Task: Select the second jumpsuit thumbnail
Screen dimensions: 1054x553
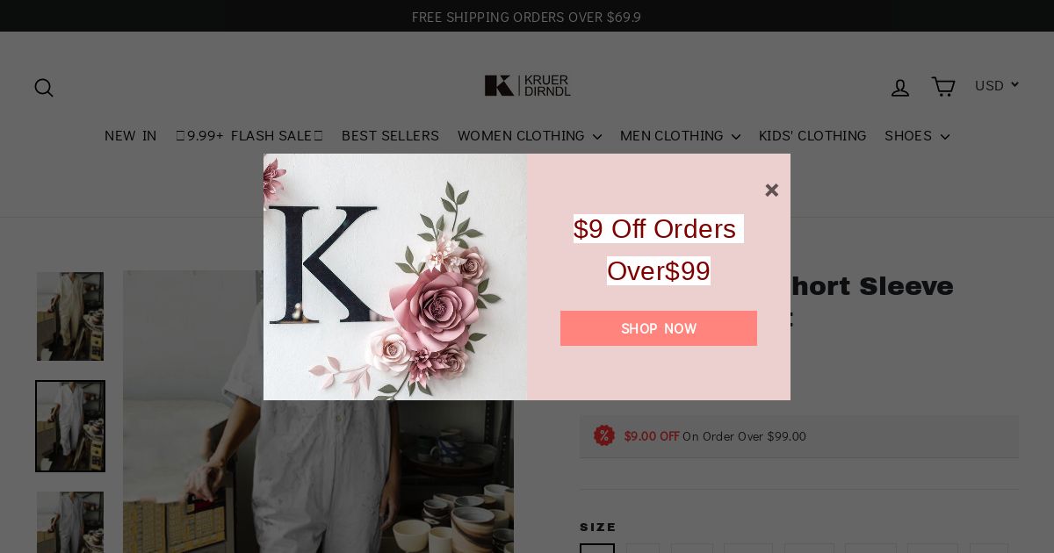Action: coord(70,426)
